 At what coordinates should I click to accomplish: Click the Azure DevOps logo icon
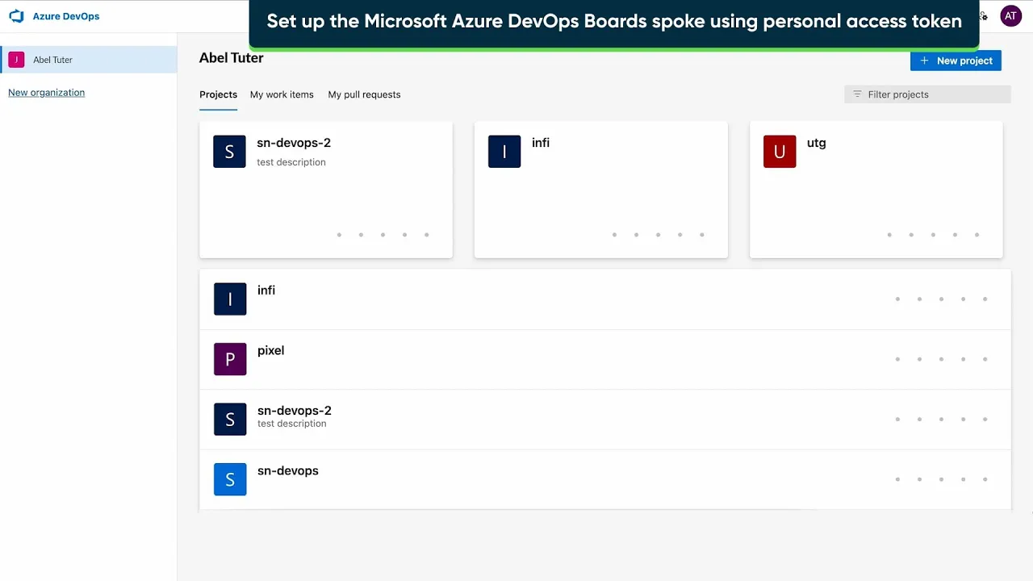pyautogui.click(x=16, y=15)
